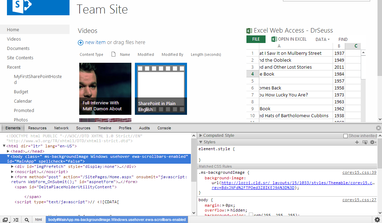Click the plus icon beside new item

pyautogui.click(x=81, y=43)
